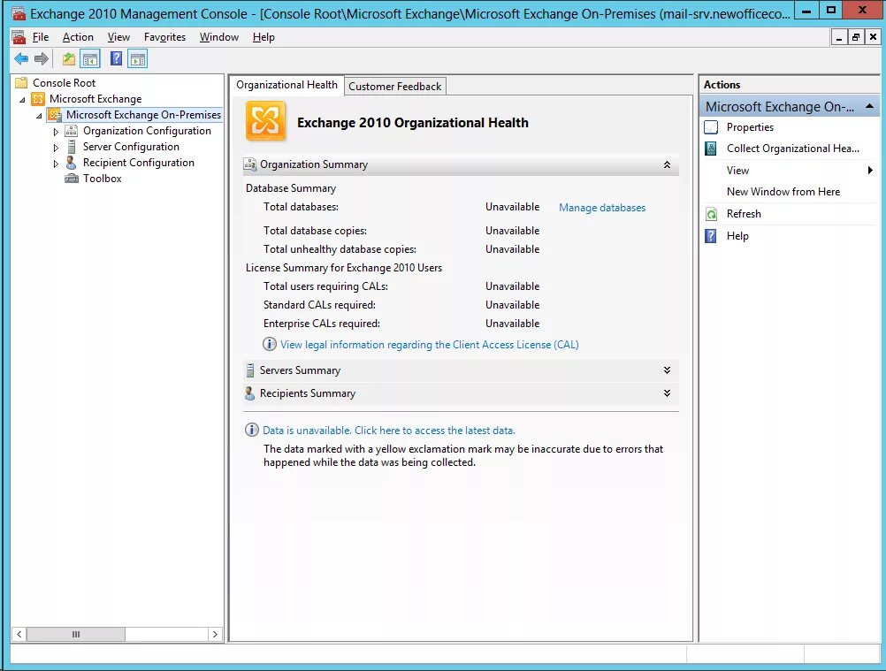
Task: Open the View submenu arrow in Actions
Action: [x=870, y=170]
